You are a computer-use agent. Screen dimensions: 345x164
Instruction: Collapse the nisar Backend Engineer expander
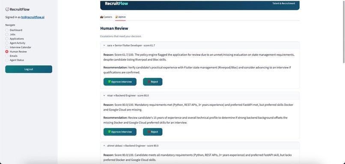point(200,96)
